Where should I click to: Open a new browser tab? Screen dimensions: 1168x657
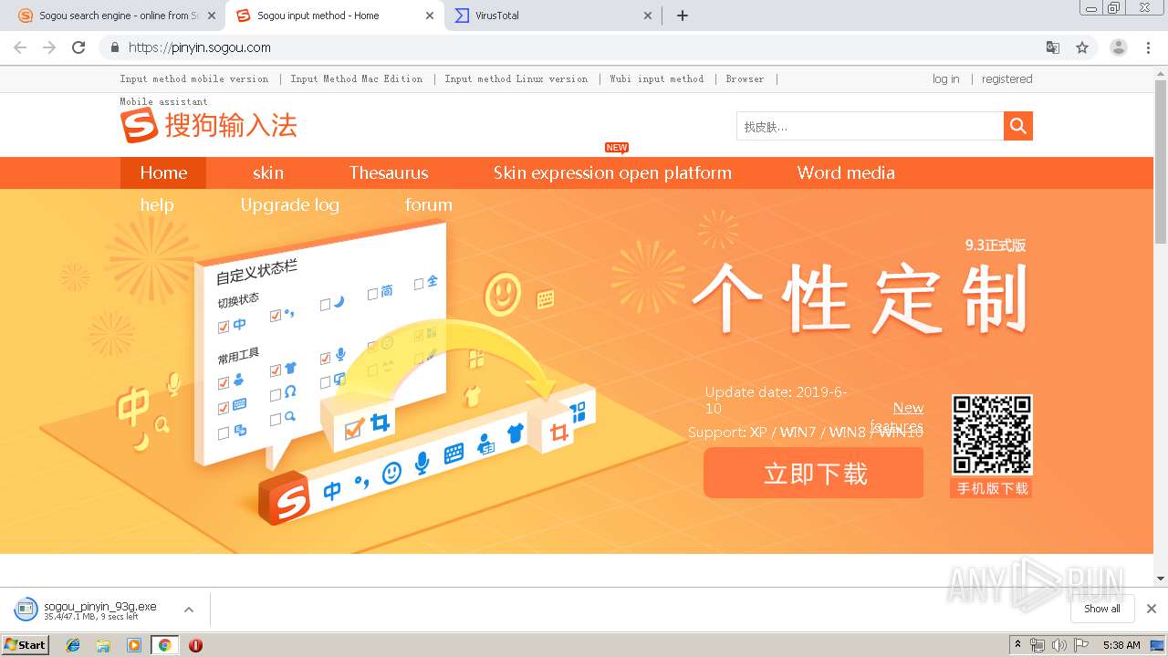pyautogui.click(x=682, y=16)
